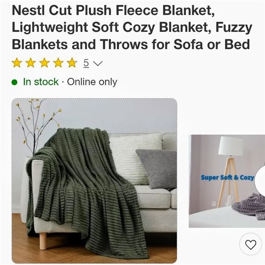Open the second product photo with lamp
Viewport: 265px width, 265px height.
point(227,181)
